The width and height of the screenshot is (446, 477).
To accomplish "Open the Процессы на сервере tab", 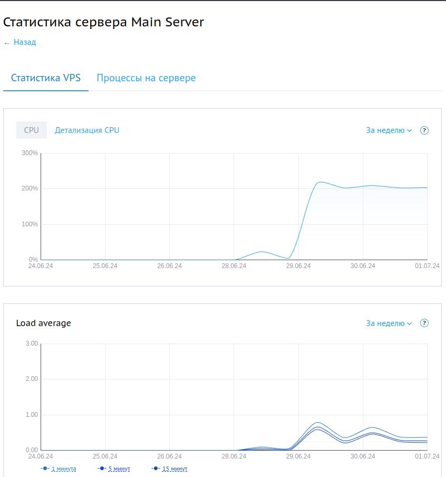I will click(146, 78).
